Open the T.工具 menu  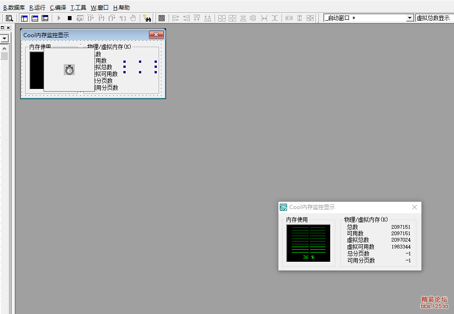[x=78, y=7]
